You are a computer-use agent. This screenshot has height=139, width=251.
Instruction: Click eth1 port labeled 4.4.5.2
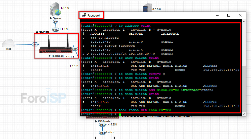[x=102, y=133]
